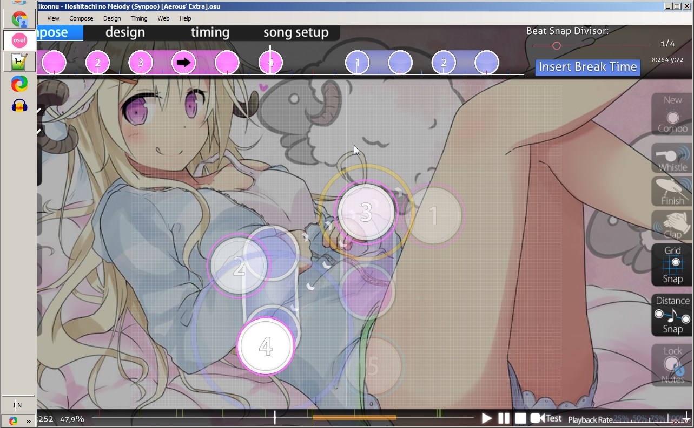
Task: Open Audacity from the taskbar
Action: tap(19, 106)
